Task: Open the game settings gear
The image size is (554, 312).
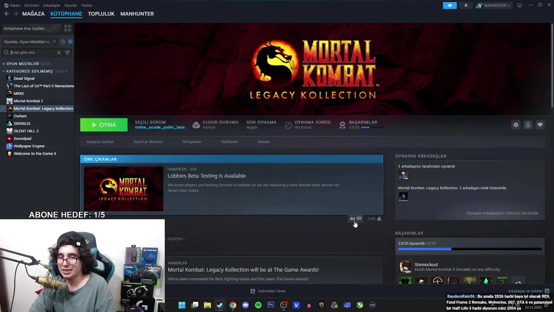Action: pos(515,125)
